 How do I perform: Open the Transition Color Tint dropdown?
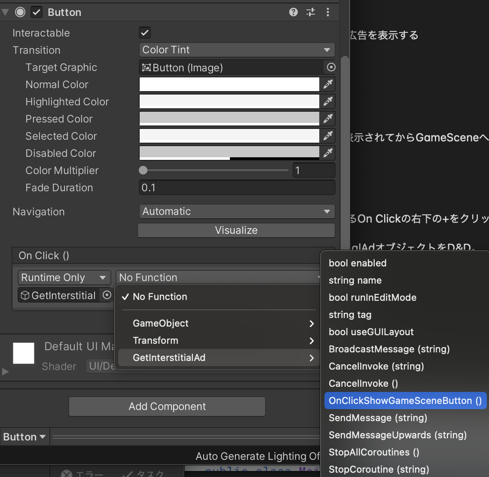[237, 50]
